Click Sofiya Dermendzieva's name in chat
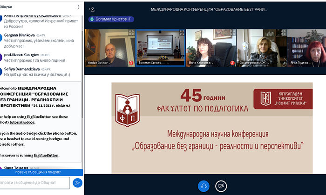 (x=22, y=69)
